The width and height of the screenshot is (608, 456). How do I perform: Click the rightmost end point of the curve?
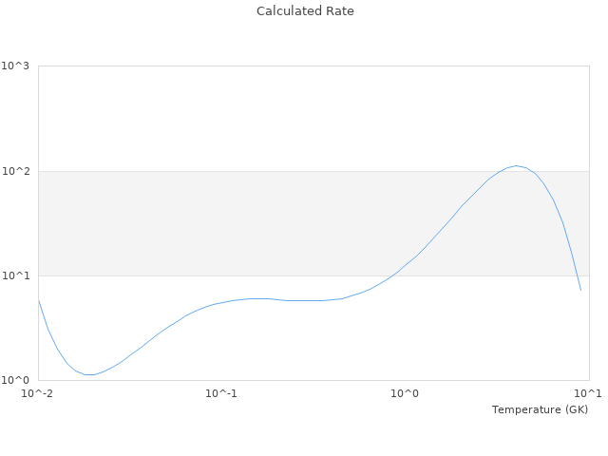pos(580,290)
